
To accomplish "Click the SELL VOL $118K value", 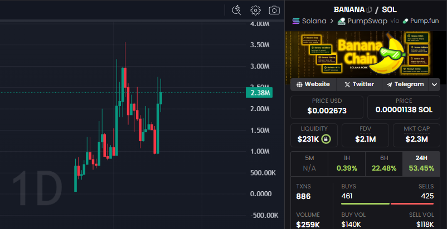I will pyautogui.click(x=425, y=224).
